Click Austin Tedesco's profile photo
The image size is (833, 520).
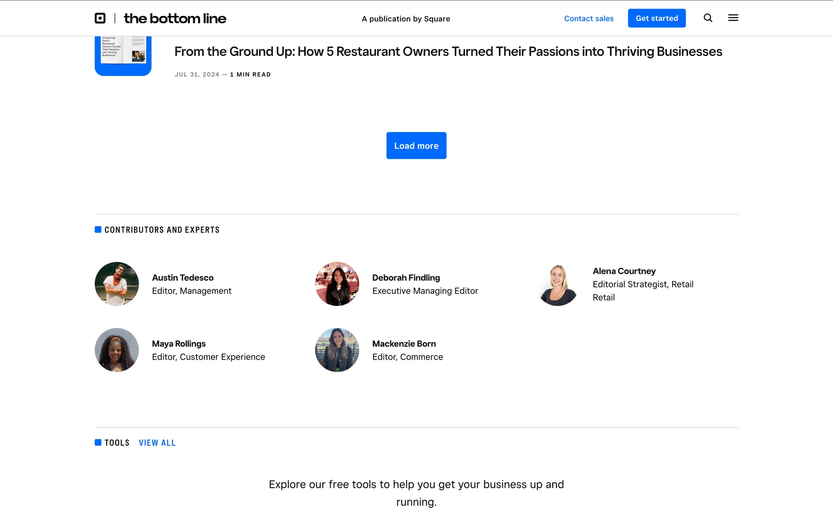pyautogui.click(x=117, y=284)
